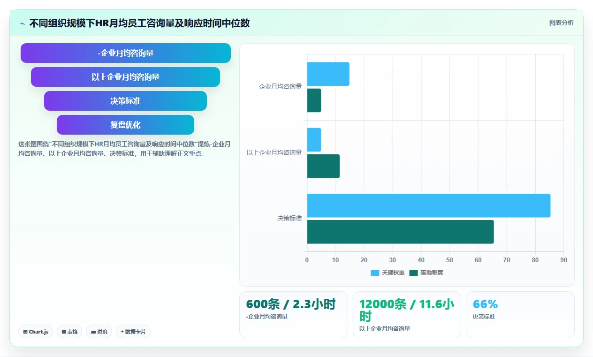Screen dimensions: 593x357
Task: Click y-axis label -企业月均咨询量
Action: click(279, 87)
